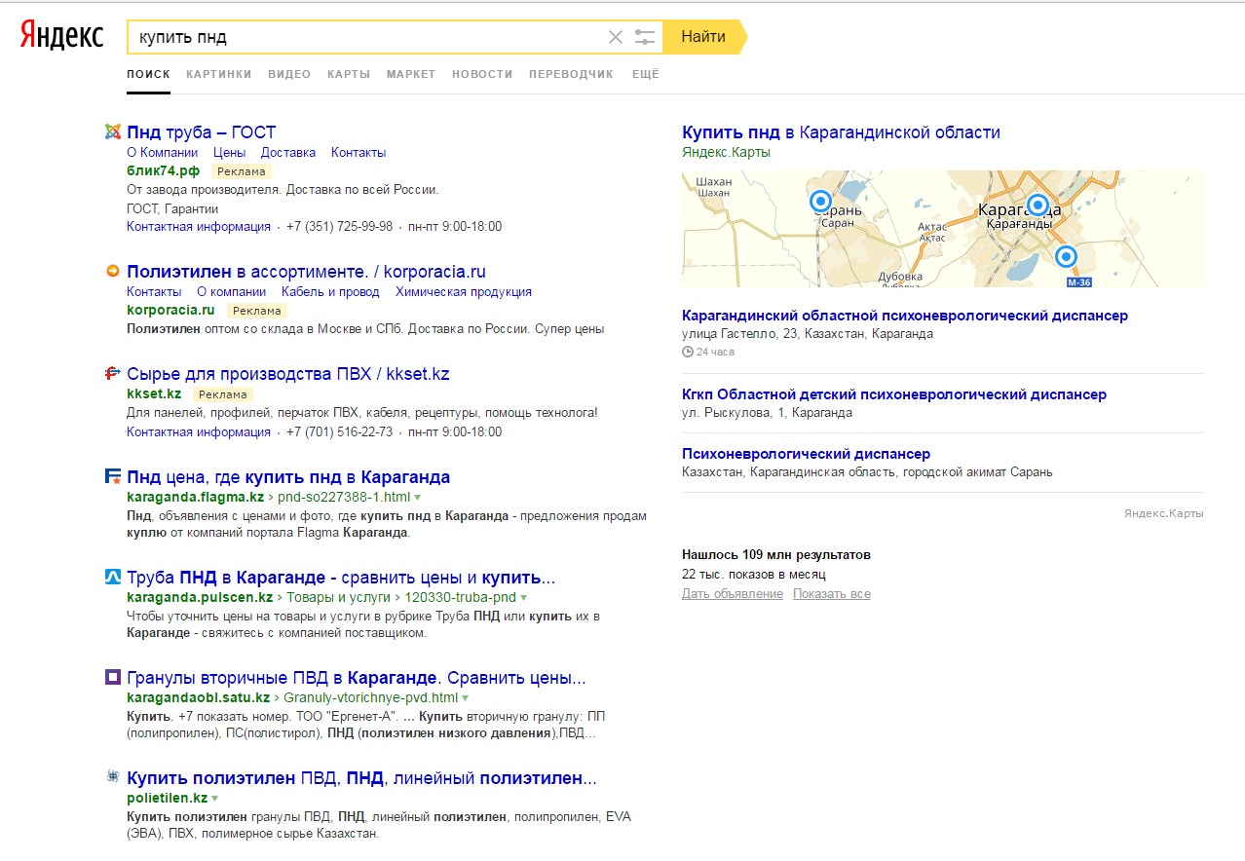Click the purple satu.kz favicon
The width and height of the screenshot is (1245, 861).
coord(112,678)
